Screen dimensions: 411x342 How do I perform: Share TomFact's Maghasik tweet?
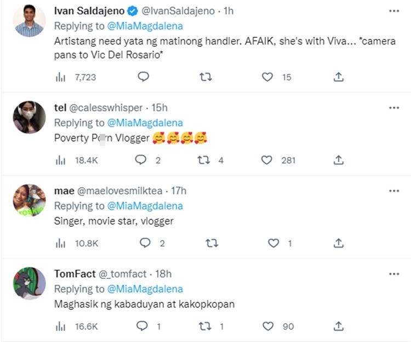coord(339,326)
